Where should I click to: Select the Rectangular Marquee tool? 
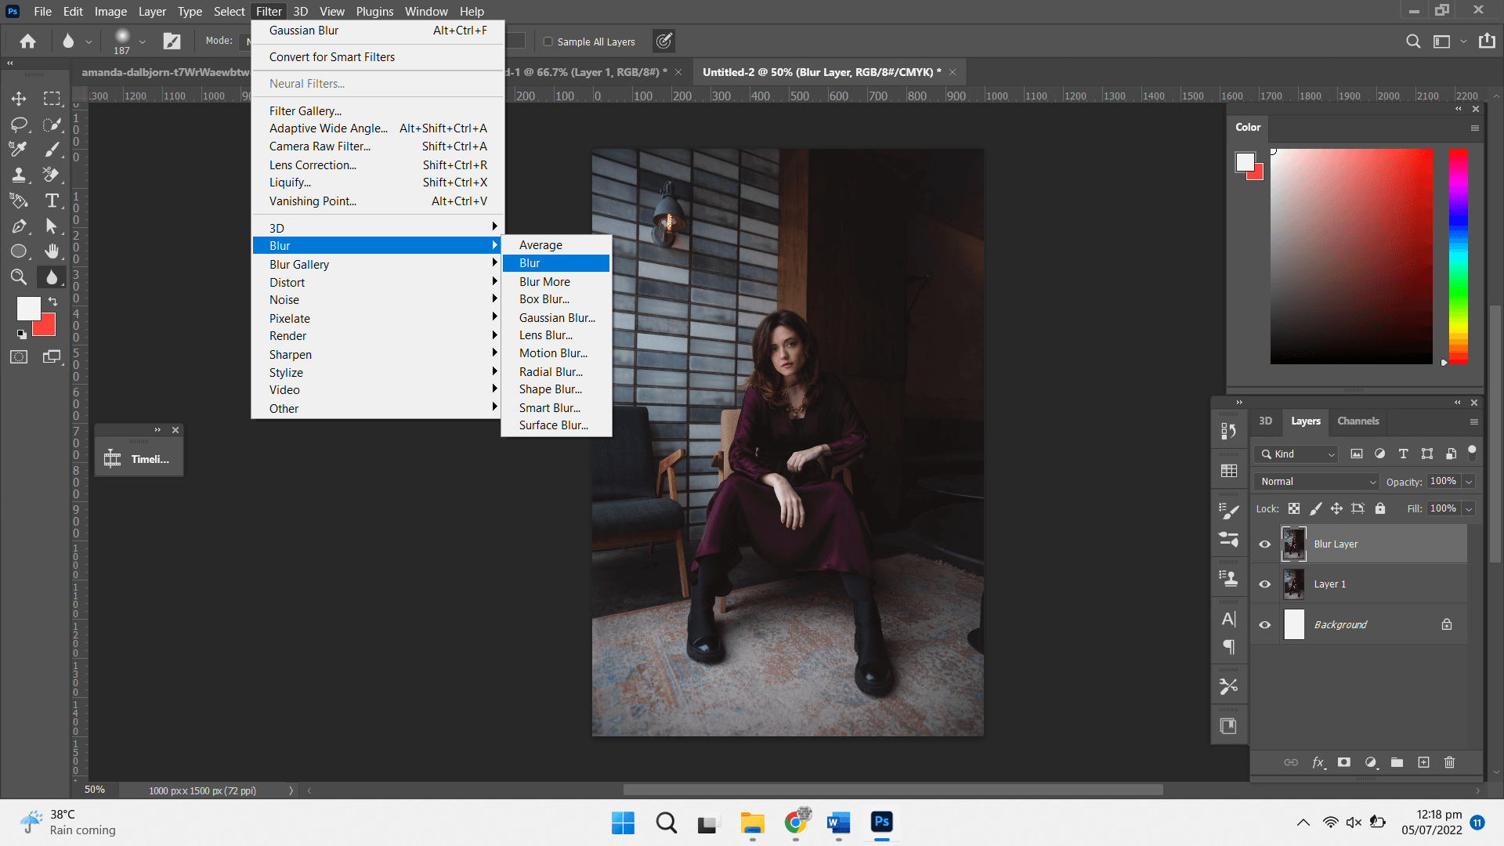point(52,99)
